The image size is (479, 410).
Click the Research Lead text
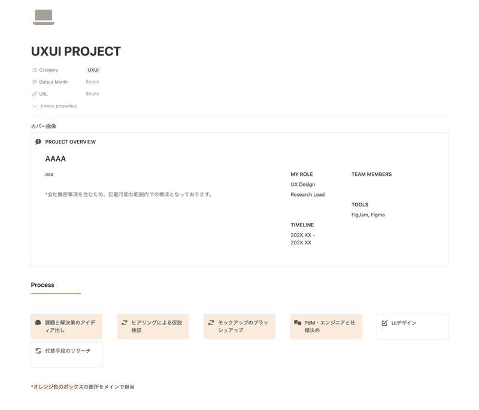308,194
